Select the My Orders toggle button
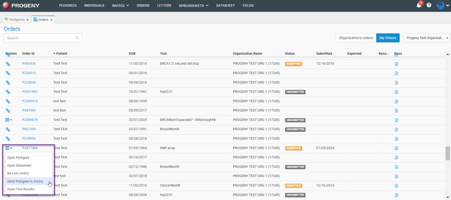Image resolution: width=451 pixels, height=200 pixels. pos(388,38)
